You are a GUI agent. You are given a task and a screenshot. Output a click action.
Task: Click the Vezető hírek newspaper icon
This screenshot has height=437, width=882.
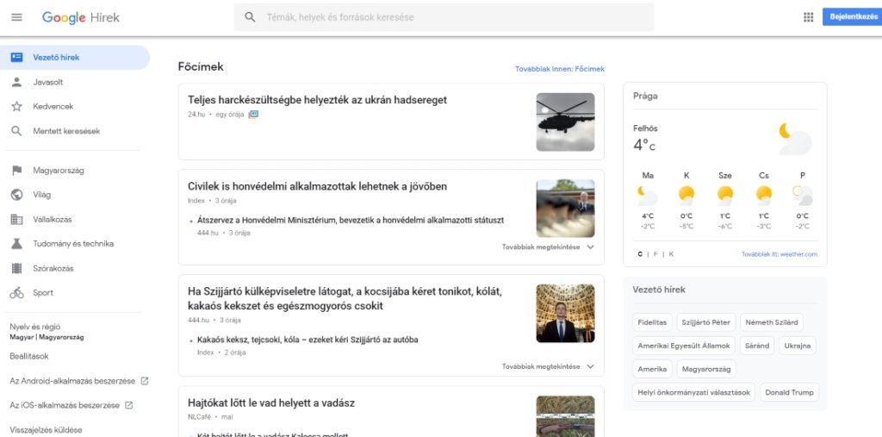(x=17, y=58)
